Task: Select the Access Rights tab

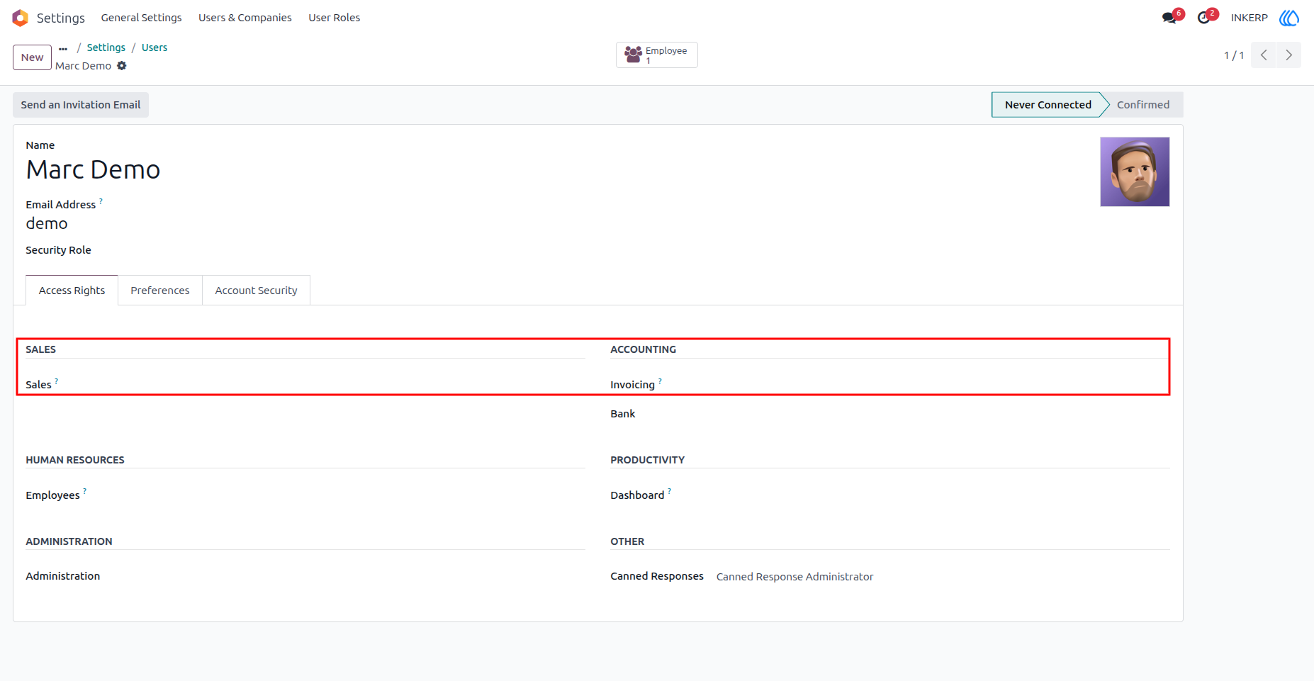Action: click(72, 291)
